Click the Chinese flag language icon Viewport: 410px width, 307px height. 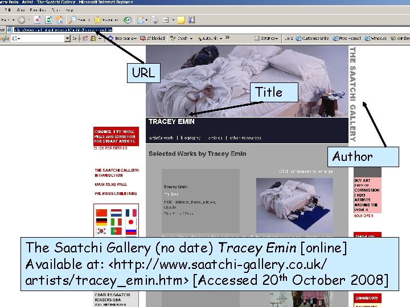tap(101, 213)
